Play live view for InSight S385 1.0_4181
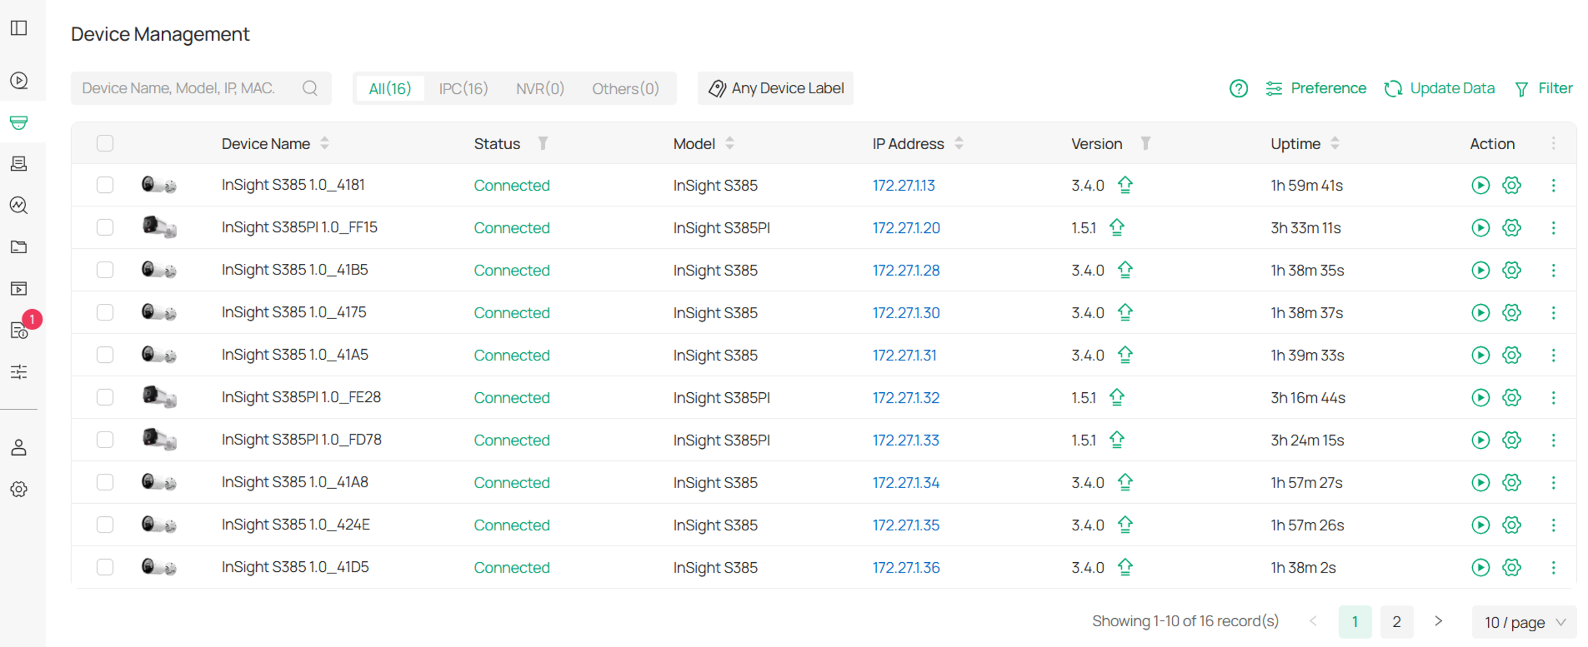1588x647 pixels. [1480, 185]
